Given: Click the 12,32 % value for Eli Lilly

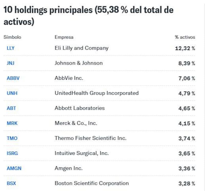Looking at the screenshot, I should coord(185,48).
